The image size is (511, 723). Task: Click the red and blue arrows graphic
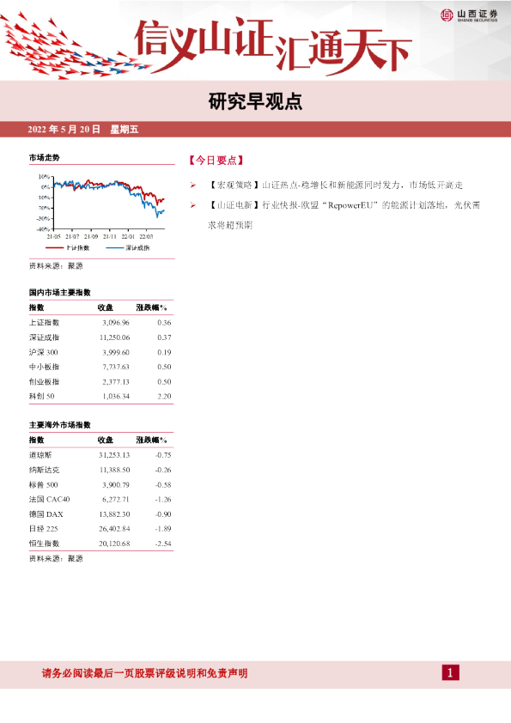74,46
